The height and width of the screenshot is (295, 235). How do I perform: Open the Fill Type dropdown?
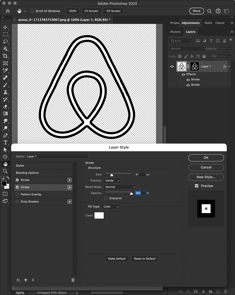(x=110, y=207)
